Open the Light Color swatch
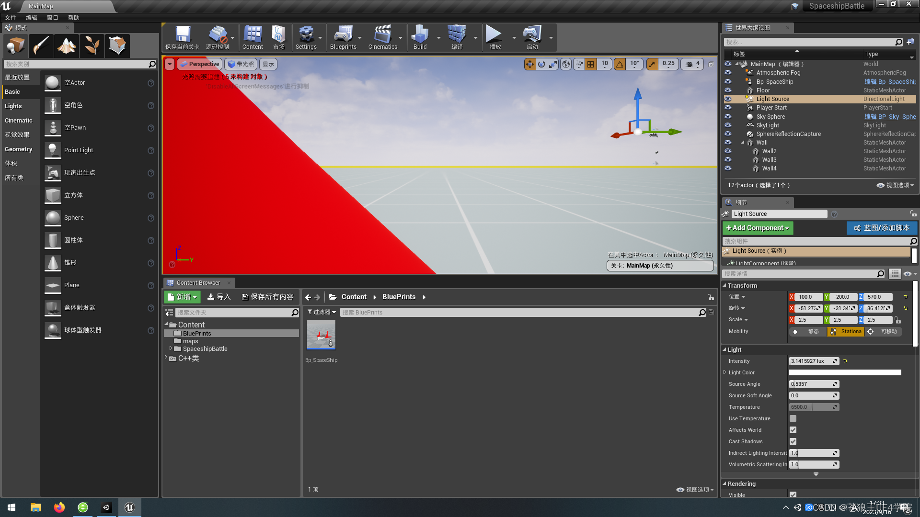This screenshot has width=920, height=517. [845, 372]
